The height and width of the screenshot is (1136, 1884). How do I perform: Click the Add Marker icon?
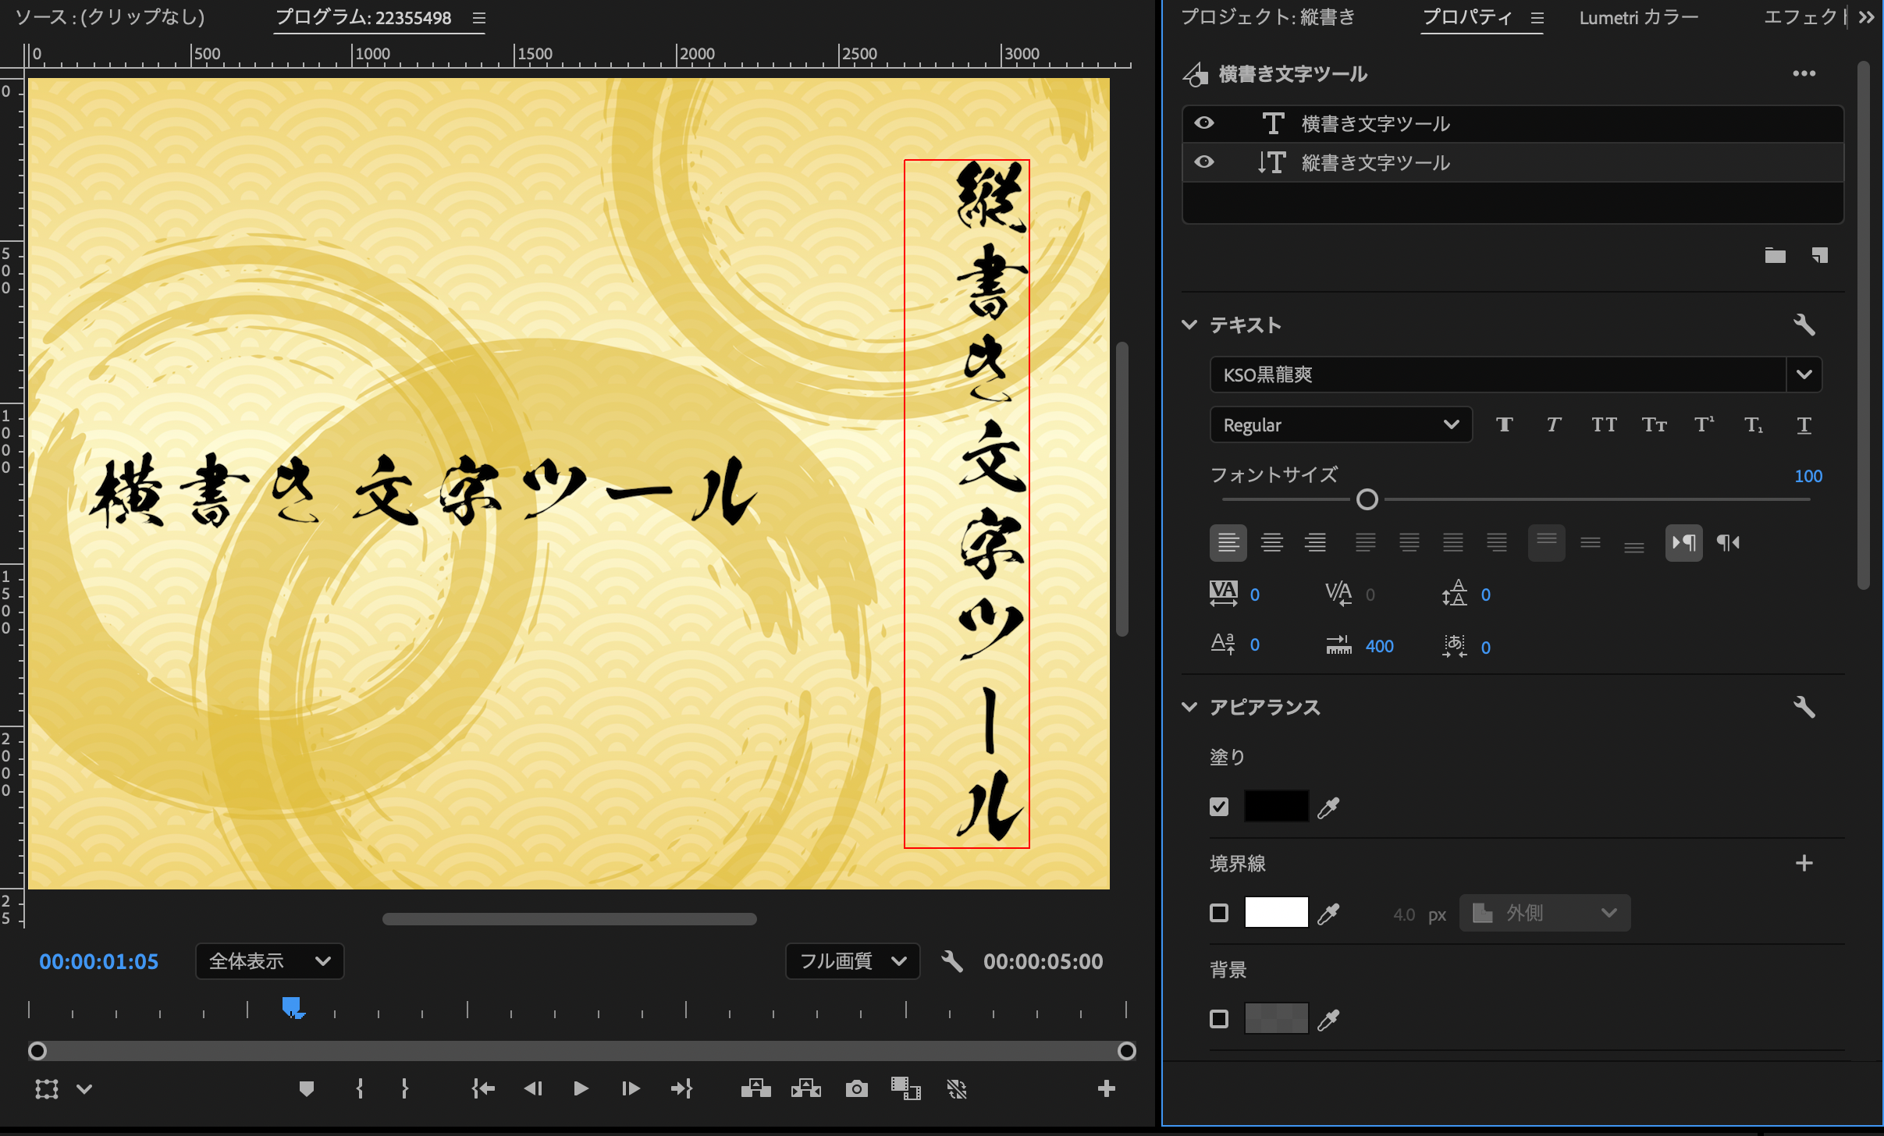tap(307, 1088)
